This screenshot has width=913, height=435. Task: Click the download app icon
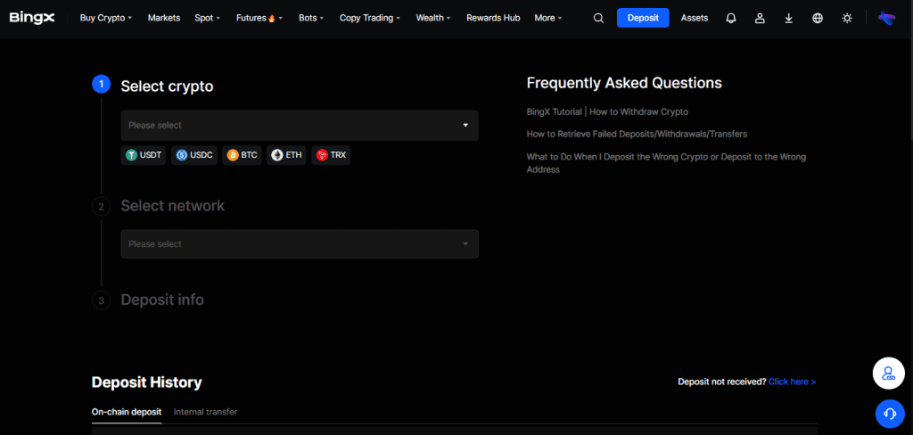coord(788,18)
